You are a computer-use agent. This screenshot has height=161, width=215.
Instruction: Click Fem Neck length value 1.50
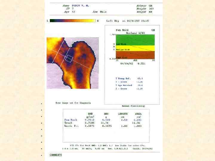pos(124,120)
